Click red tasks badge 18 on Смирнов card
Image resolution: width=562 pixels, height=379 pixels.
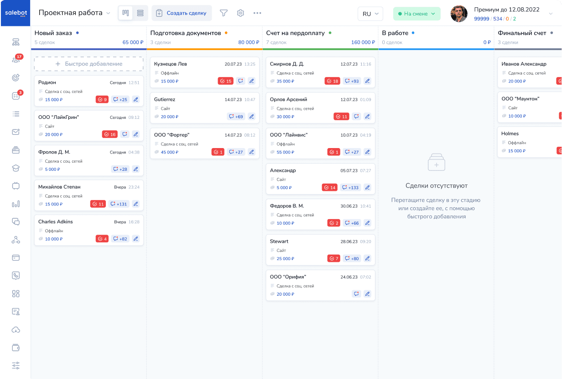coord(332,81)
